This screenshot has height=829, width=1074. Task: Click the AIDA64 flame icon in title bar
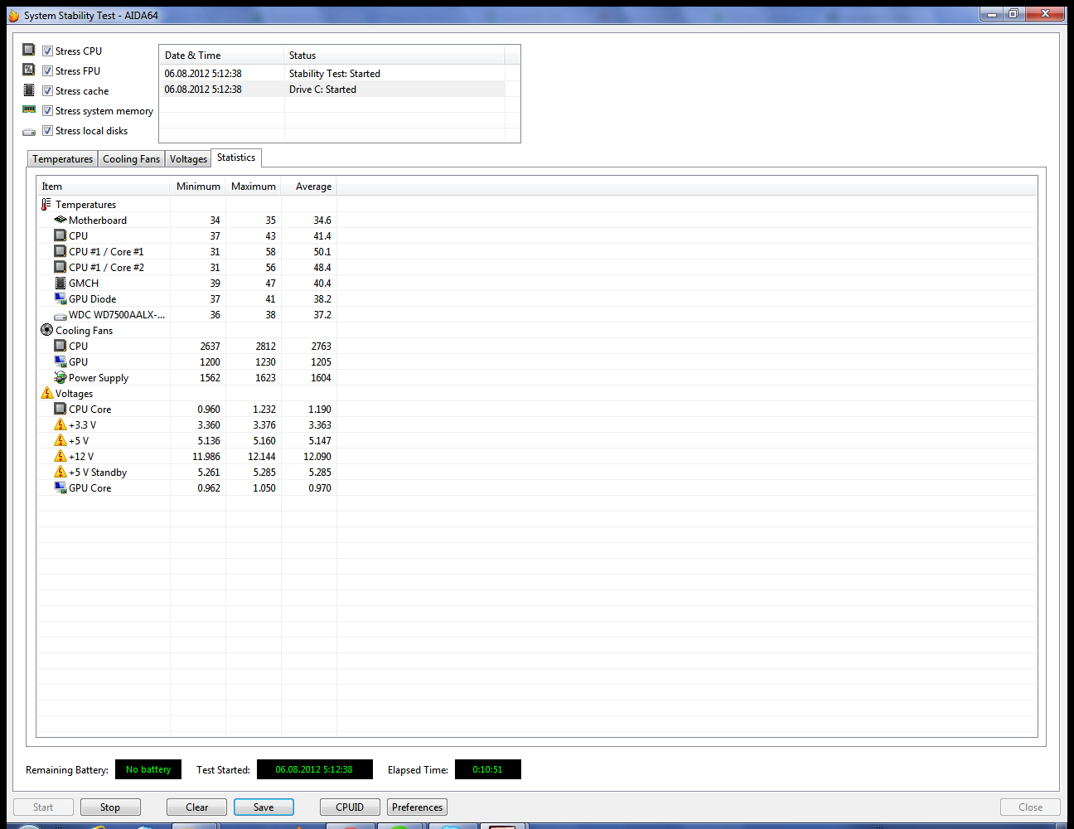(13, 15)
